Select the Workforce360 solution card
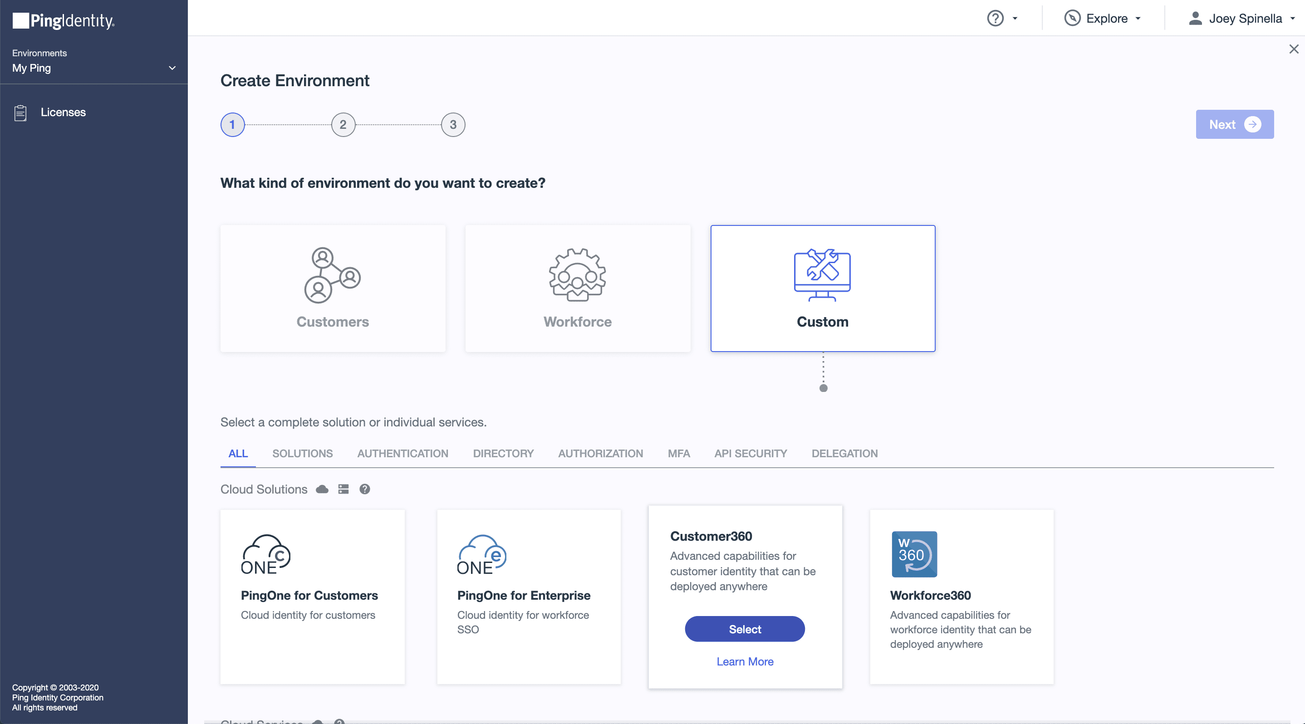 point(962,597)
